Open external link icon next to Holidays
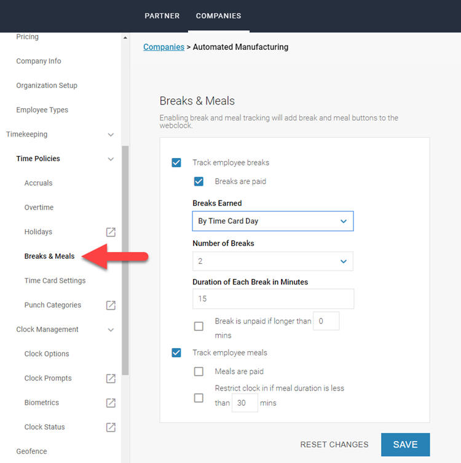461x463 pixels. point(111,232)
